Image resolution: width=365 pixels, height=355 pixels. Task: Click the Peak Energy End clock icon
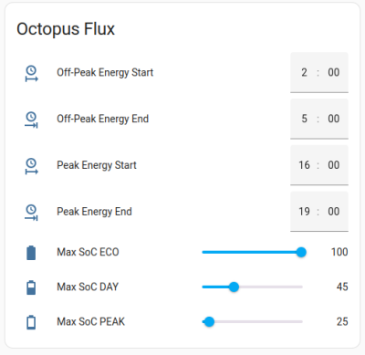coord(31,213)
